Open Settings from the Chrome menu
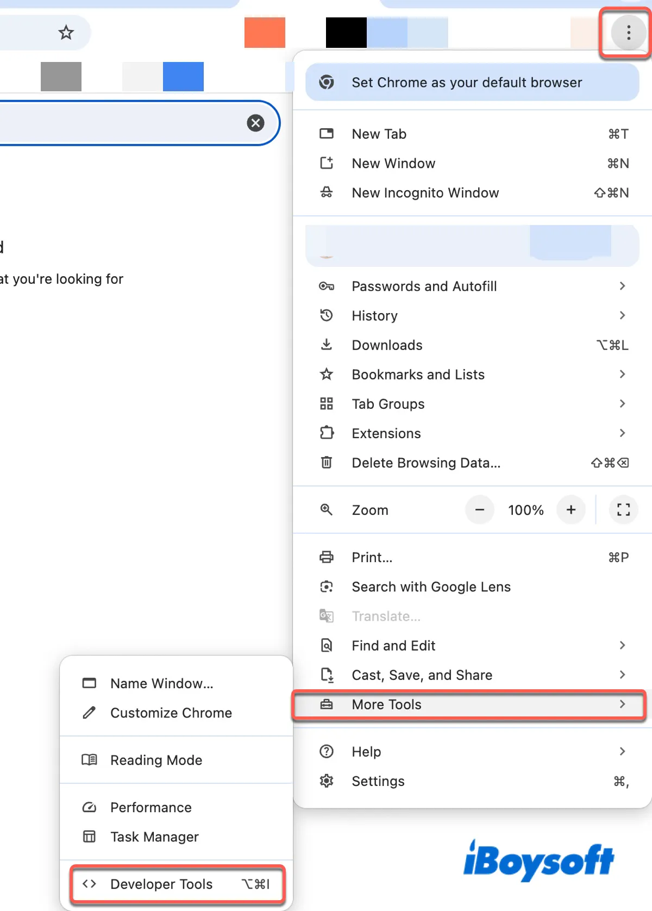Viewport: 652px width, 911px height. tap(473, 781)
